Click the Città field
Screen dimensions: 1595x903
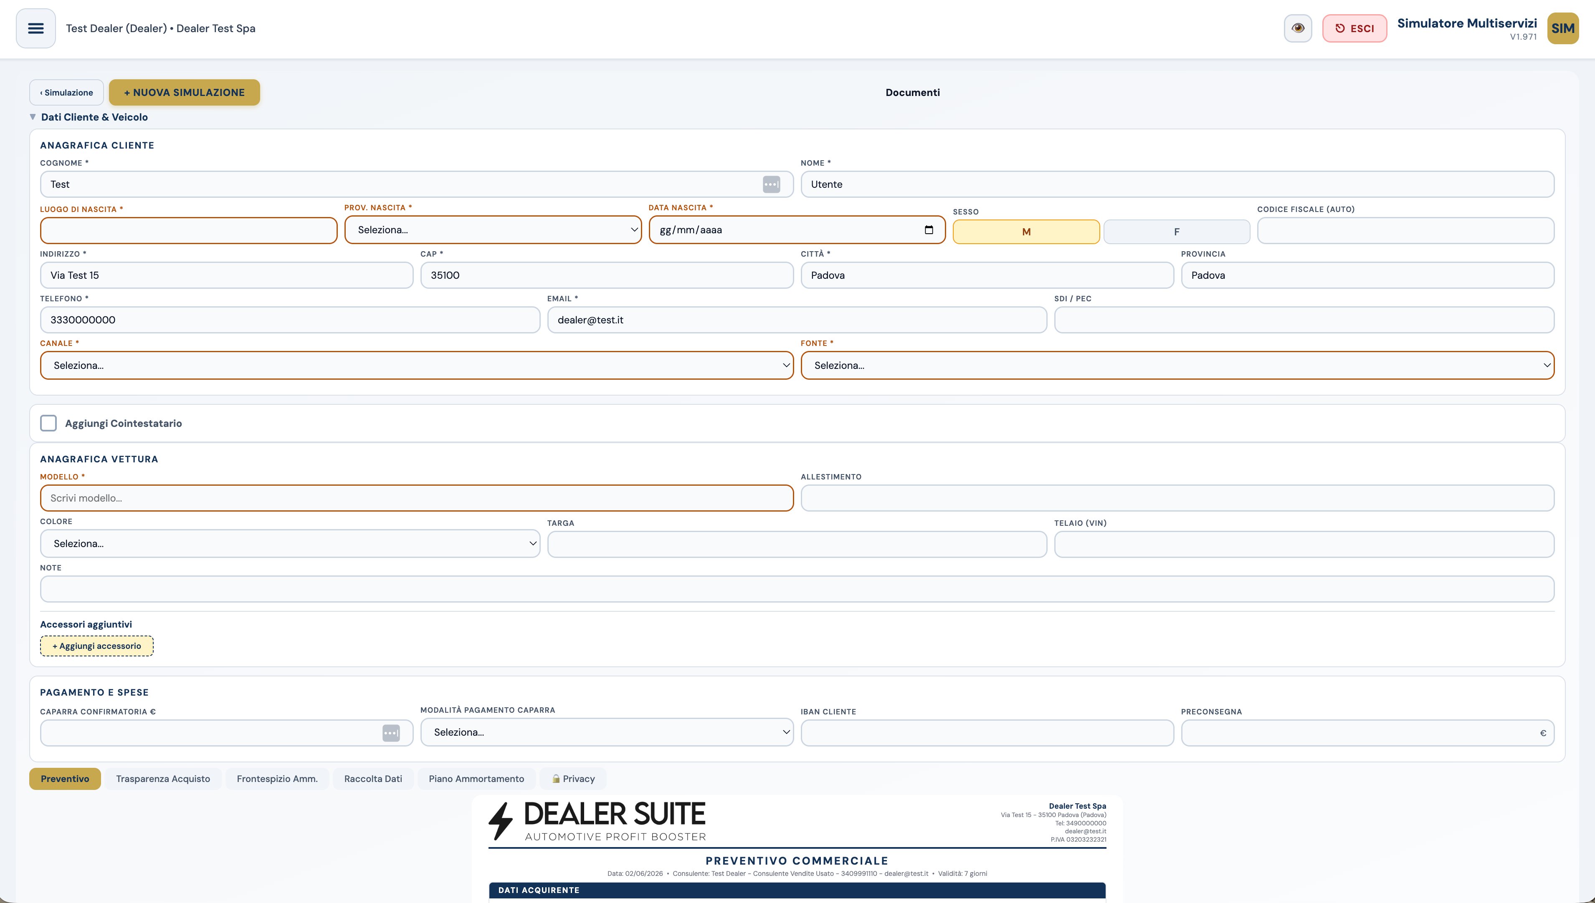click(x=987, y=275)
